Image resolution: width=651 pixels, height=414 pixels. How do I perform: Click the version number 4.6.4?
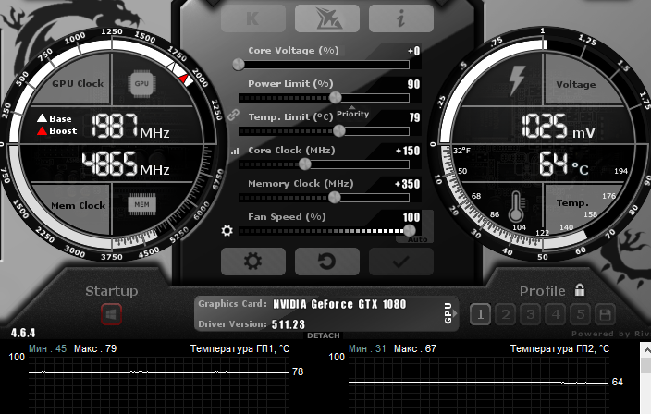pos(23,333)
